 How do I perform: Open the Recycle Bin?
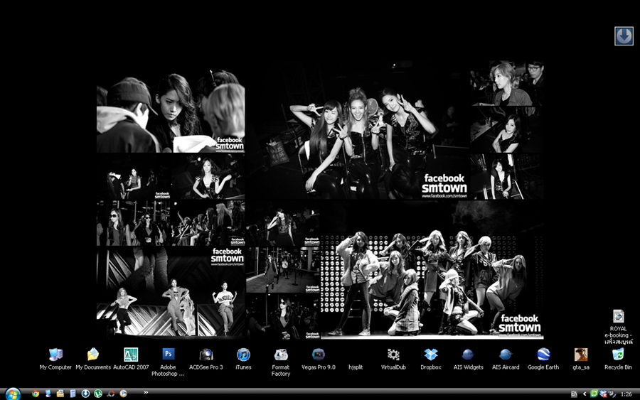[618, 359]
